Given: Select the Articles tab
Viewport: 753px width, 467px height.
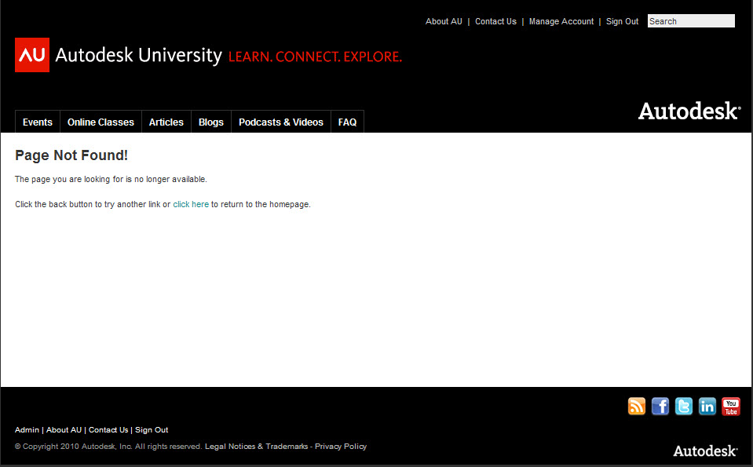Looking at the screenshot, I should tap(166, 122).
